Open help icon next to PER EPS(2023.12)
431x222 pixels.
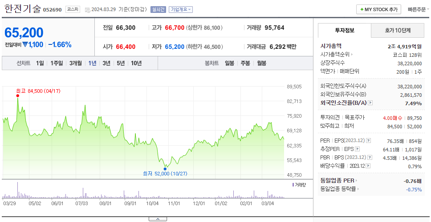[369, 141]
